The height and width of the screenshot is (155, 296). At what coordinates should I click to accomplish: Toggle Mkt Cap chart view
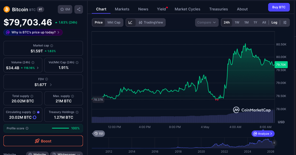tap(114, 22)
